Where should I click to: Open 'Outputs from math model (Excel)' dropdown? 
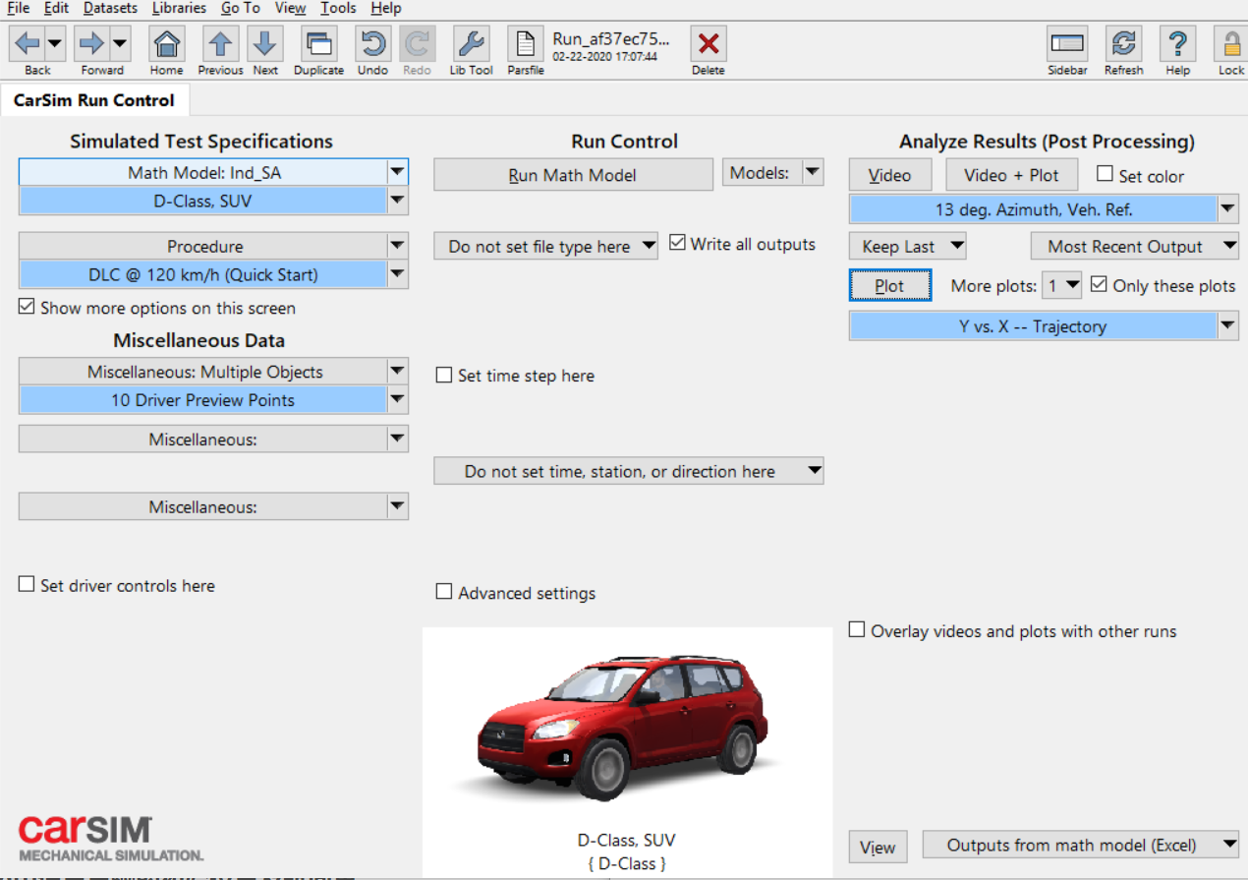(x=1081, y=845)
